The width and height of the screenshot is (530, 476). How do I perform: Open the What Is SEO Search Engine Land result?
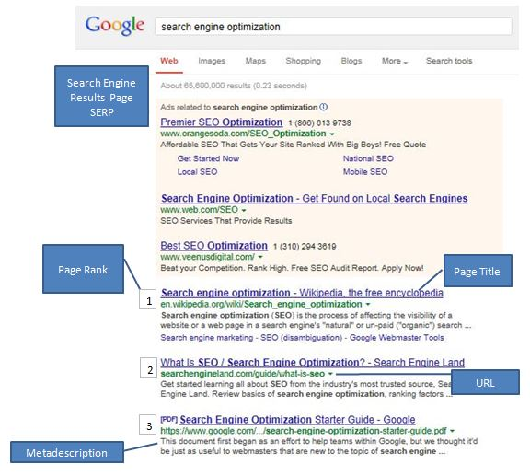pyautogui.click(x=312, y=363)
